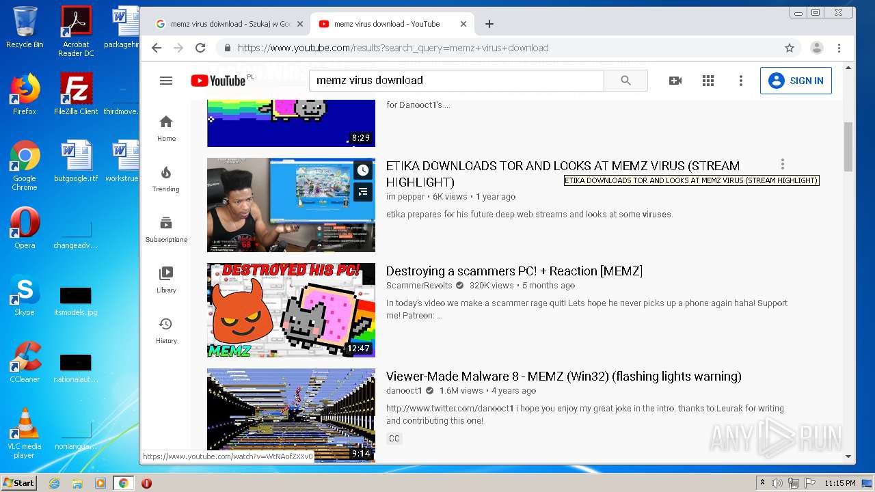Click the CC closed captions badge

394,439
